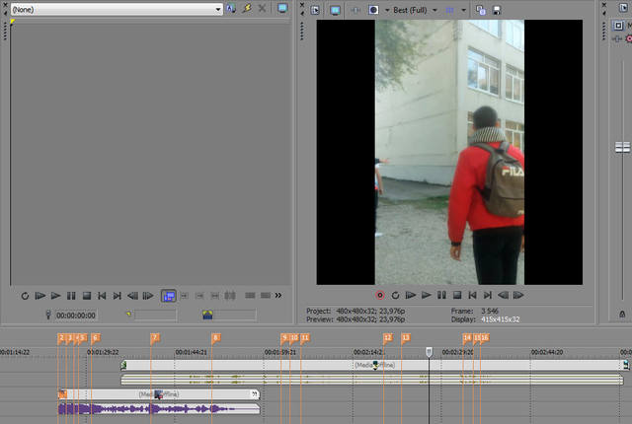
Task: Click the lightning Clear Trimmer History icon
Action: coord(247,9)
